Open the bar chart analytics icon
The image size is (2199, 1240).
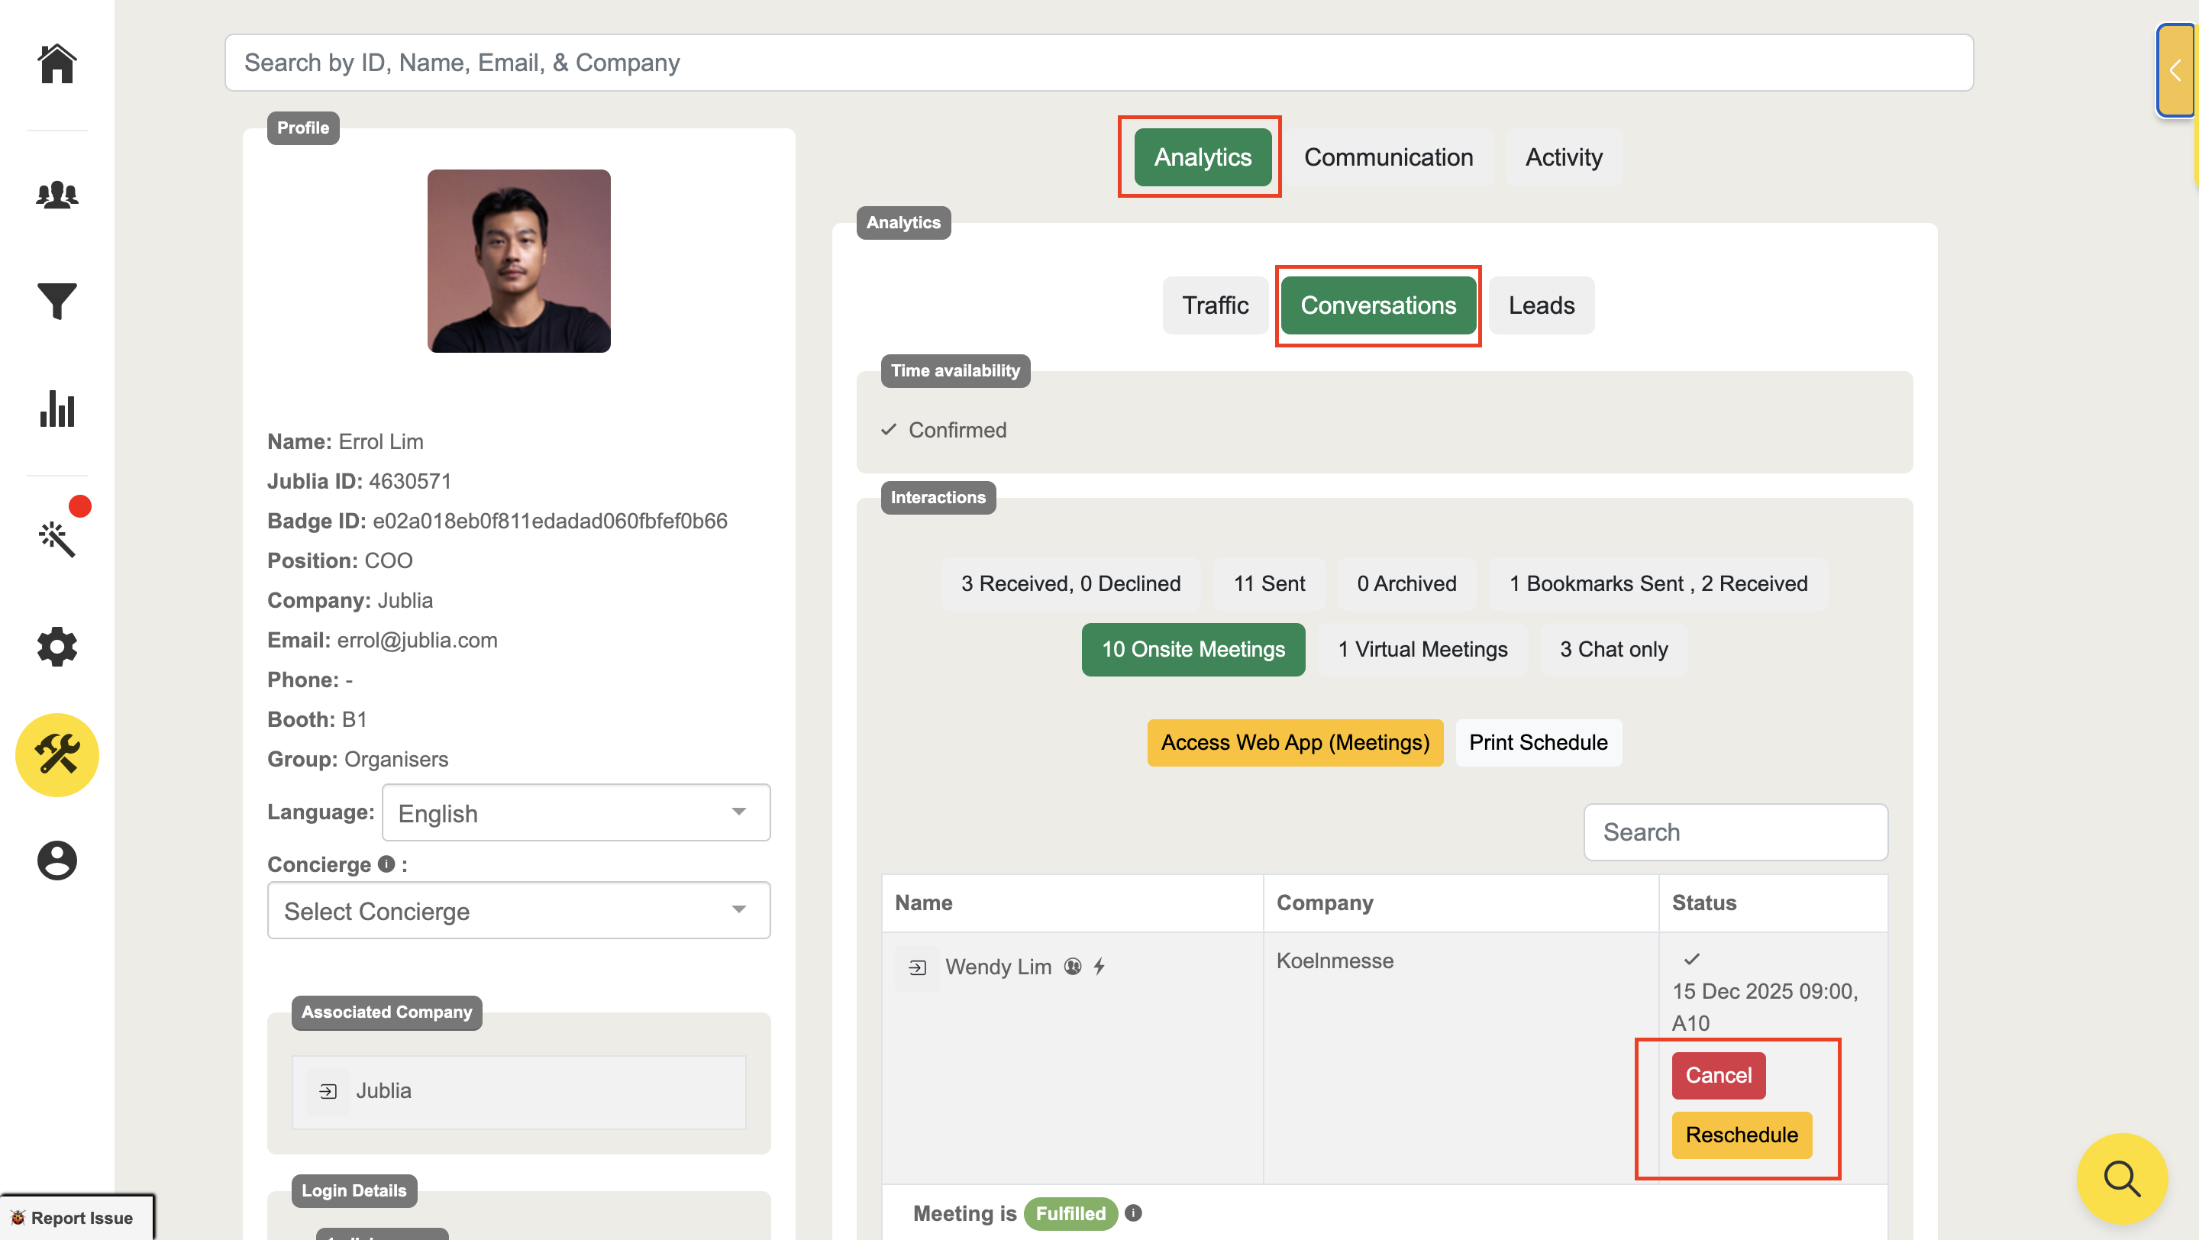point(57,408)
